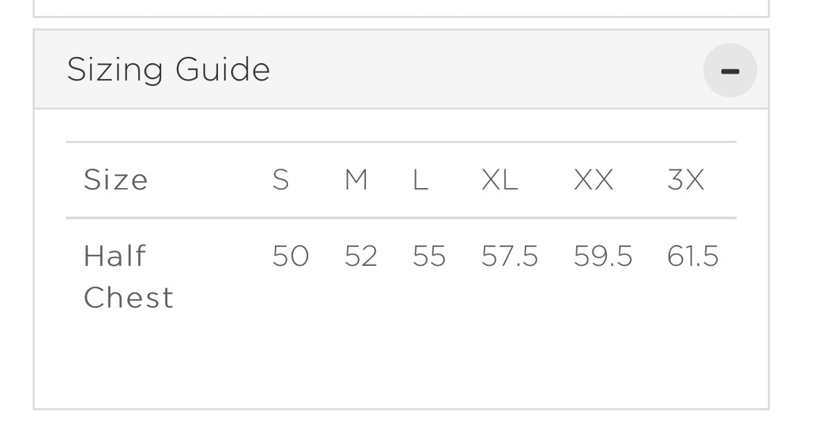831x422 pixels.
Task: Click the XL size column header
Action: click(x=499, y=180)
